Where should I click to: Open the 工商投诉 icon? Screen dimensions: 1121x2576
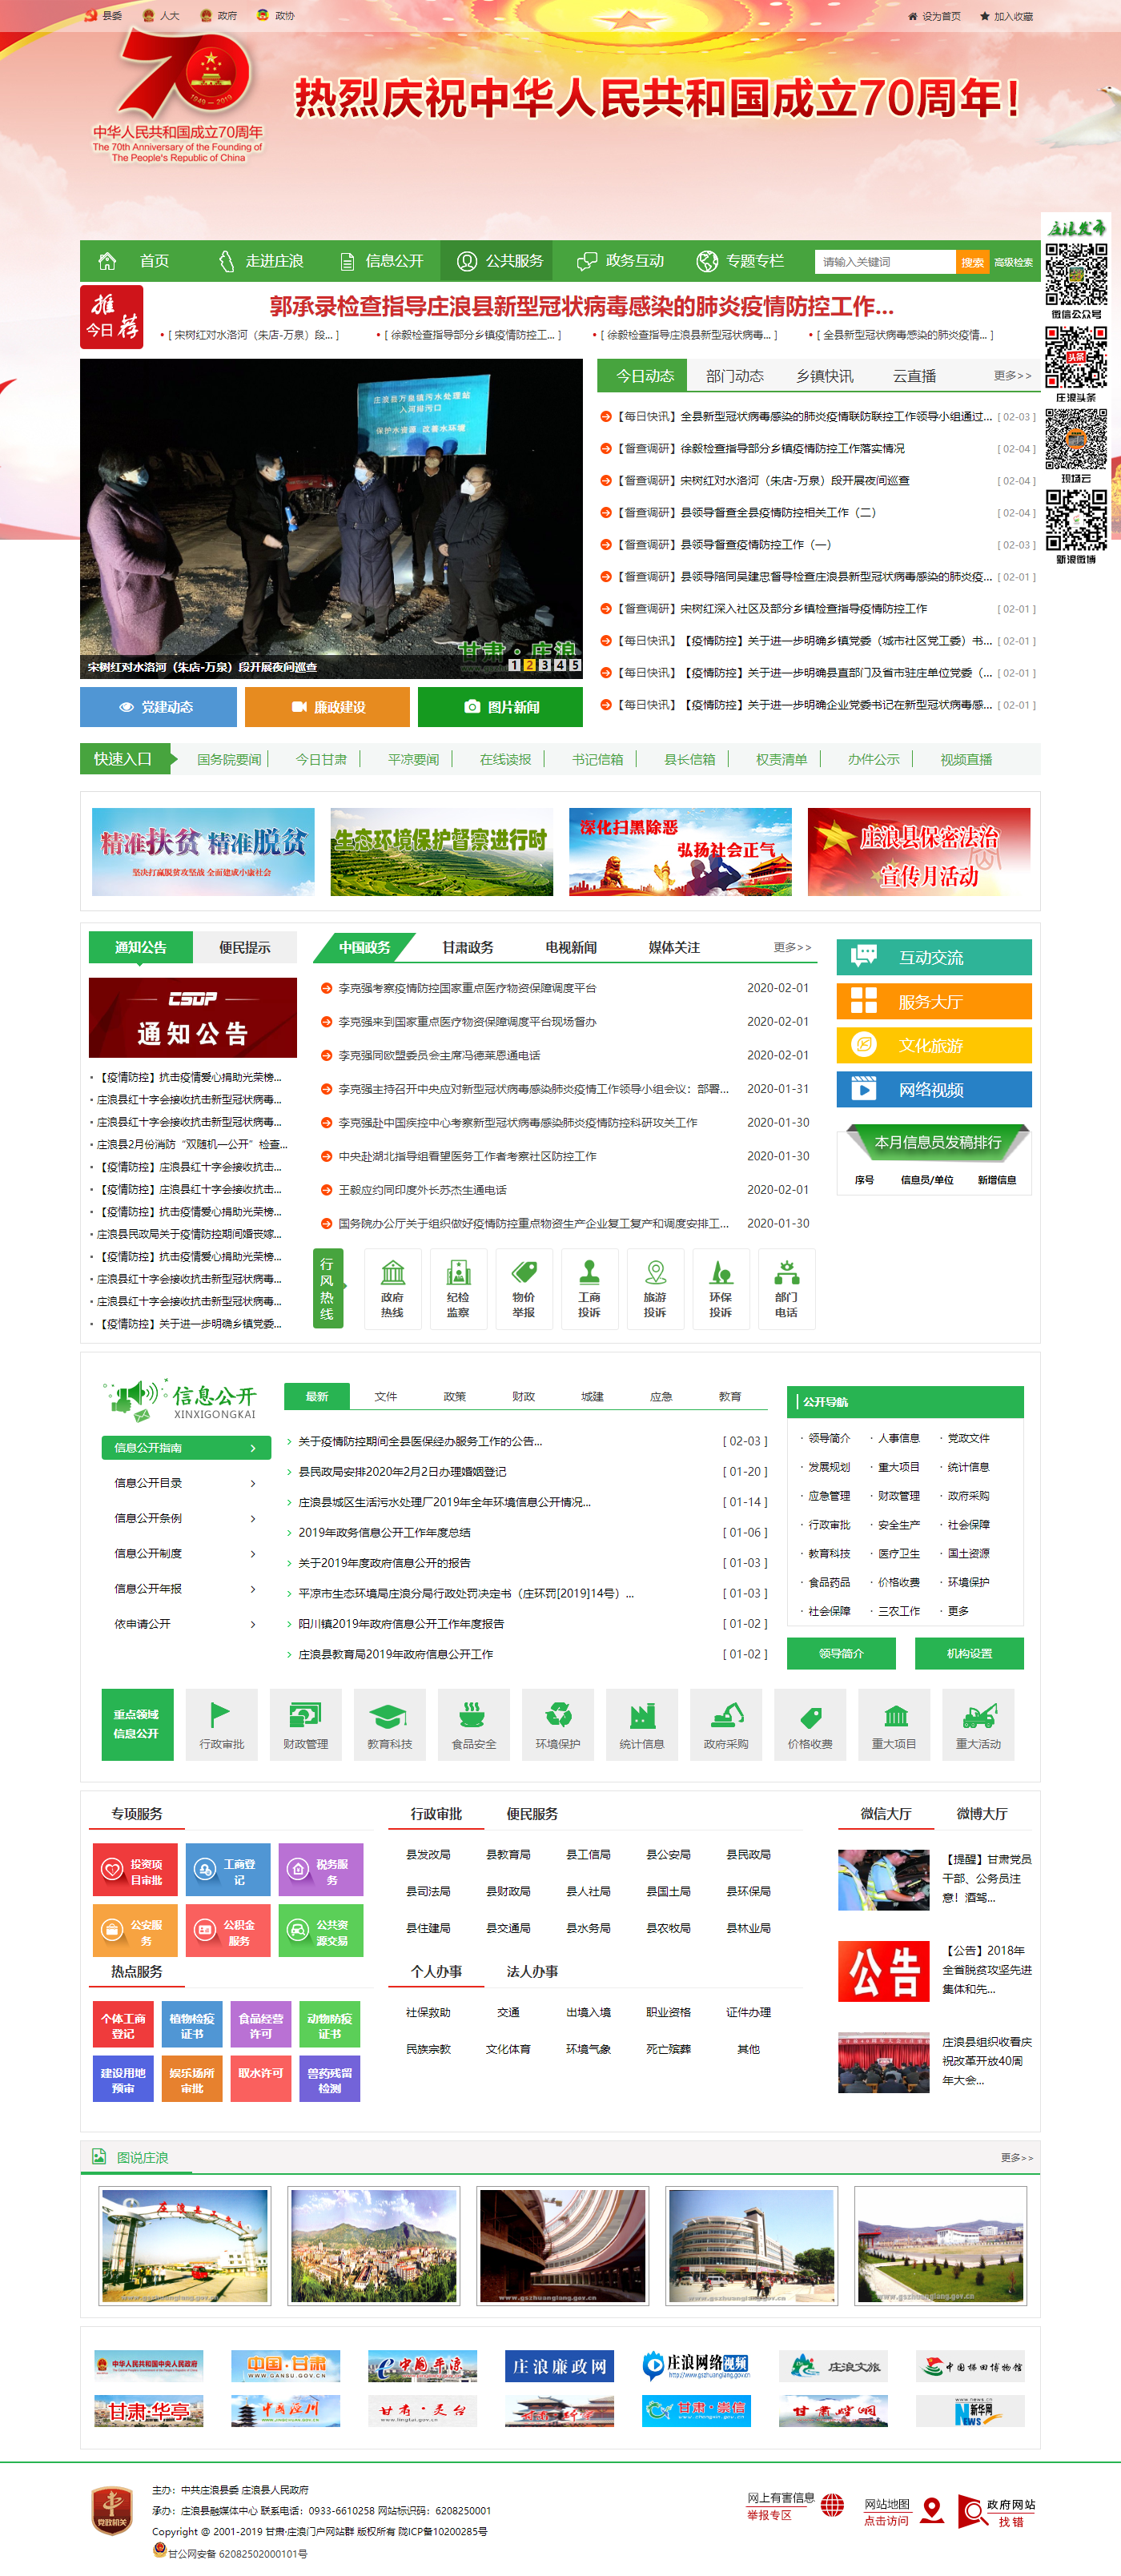click(589, 1288)
